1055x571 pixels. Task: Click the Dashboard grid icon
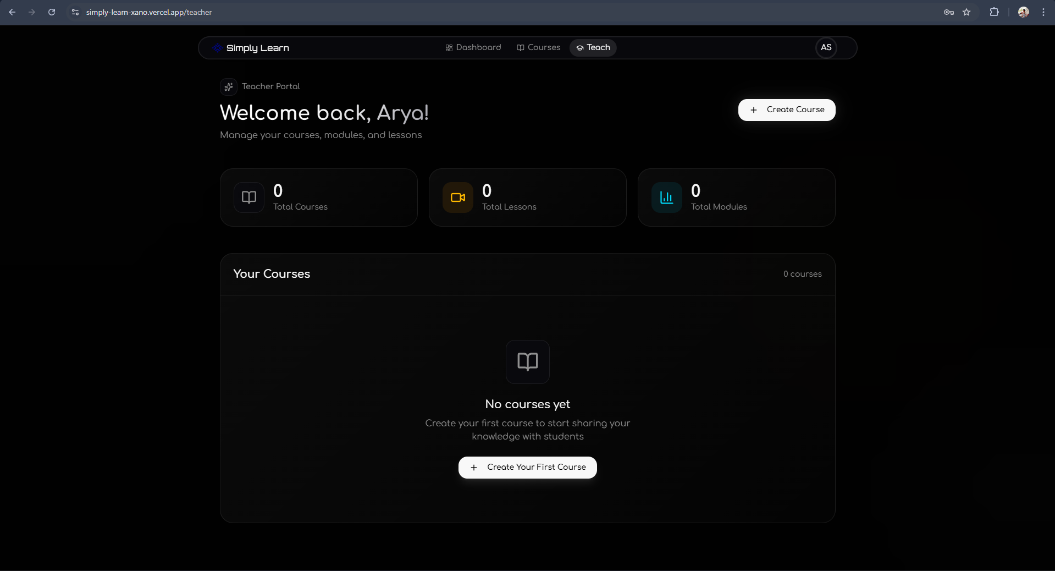click(x=448, y=48)
